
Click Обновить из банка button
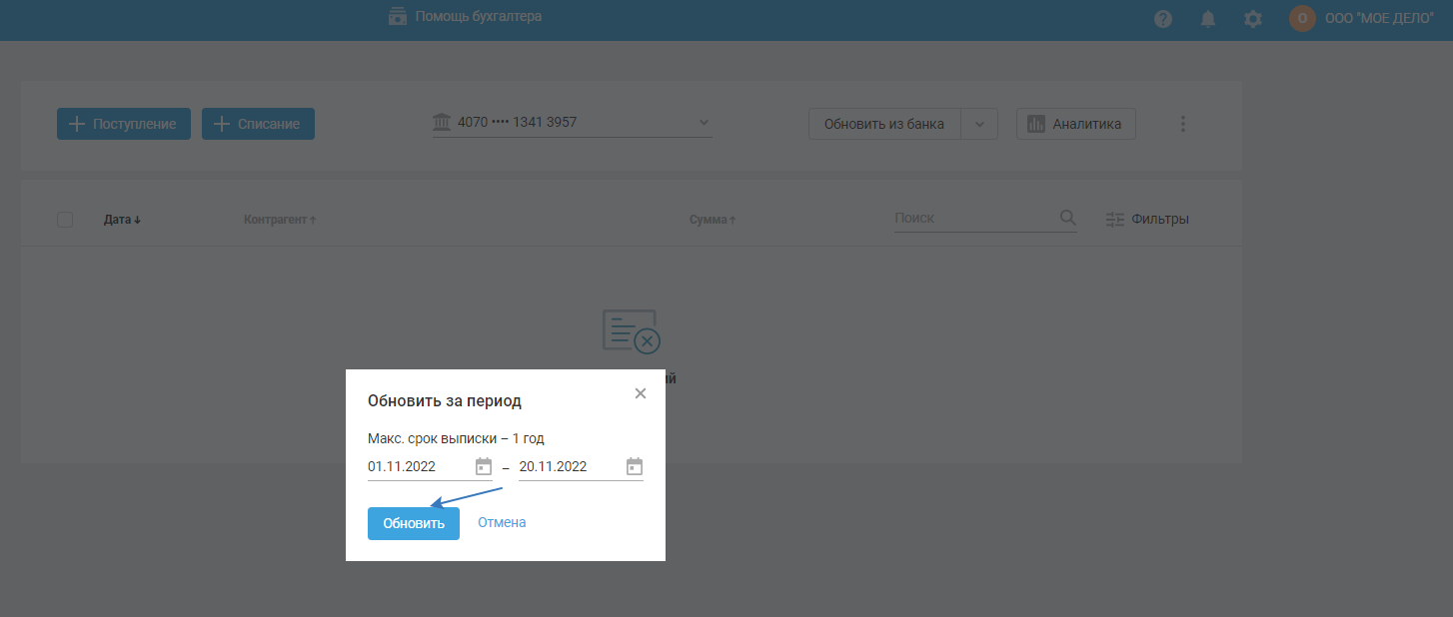point(884,124)
